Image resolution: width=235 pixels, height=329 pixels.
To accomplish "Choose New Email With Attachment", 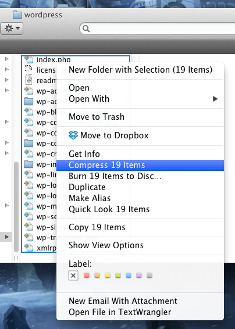I will point(140,301).
